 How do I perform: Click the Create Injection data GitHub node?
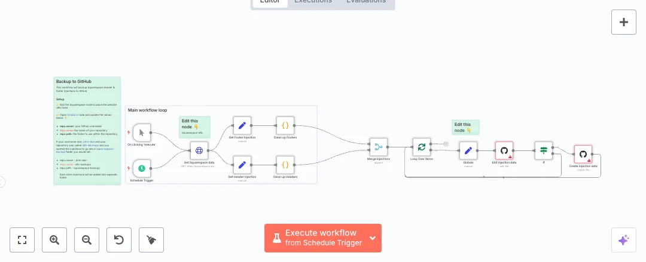tap(583, 154)
